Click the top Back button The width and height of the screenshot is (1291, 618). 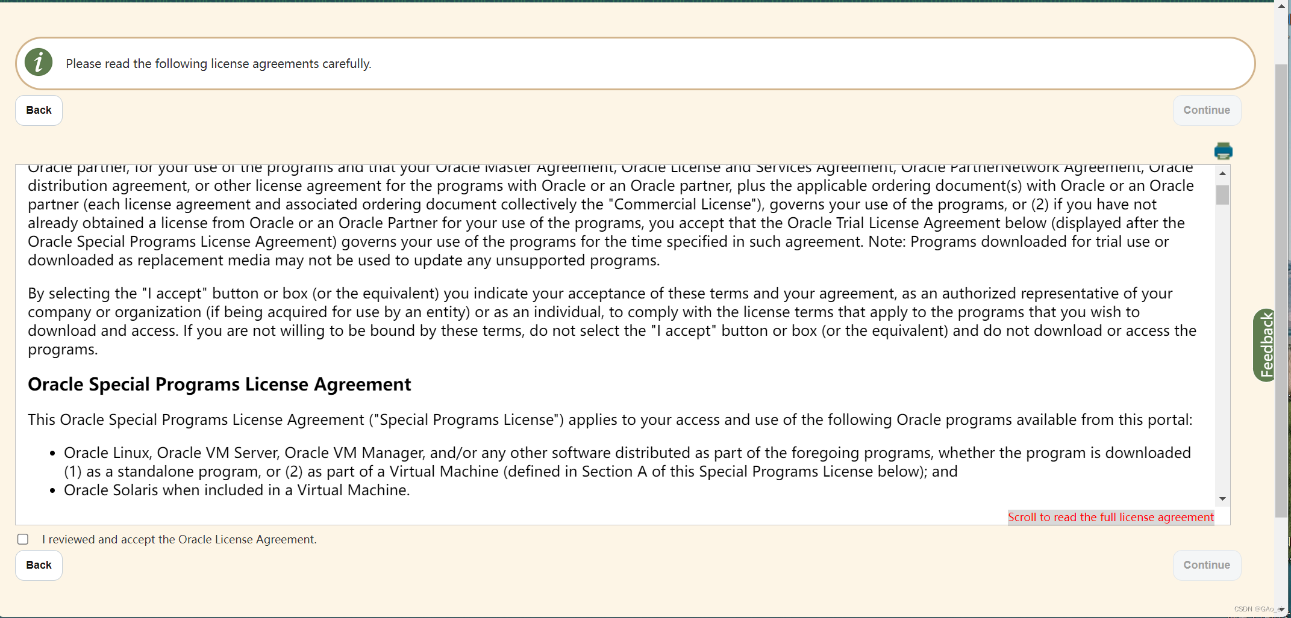coord(39,110)
